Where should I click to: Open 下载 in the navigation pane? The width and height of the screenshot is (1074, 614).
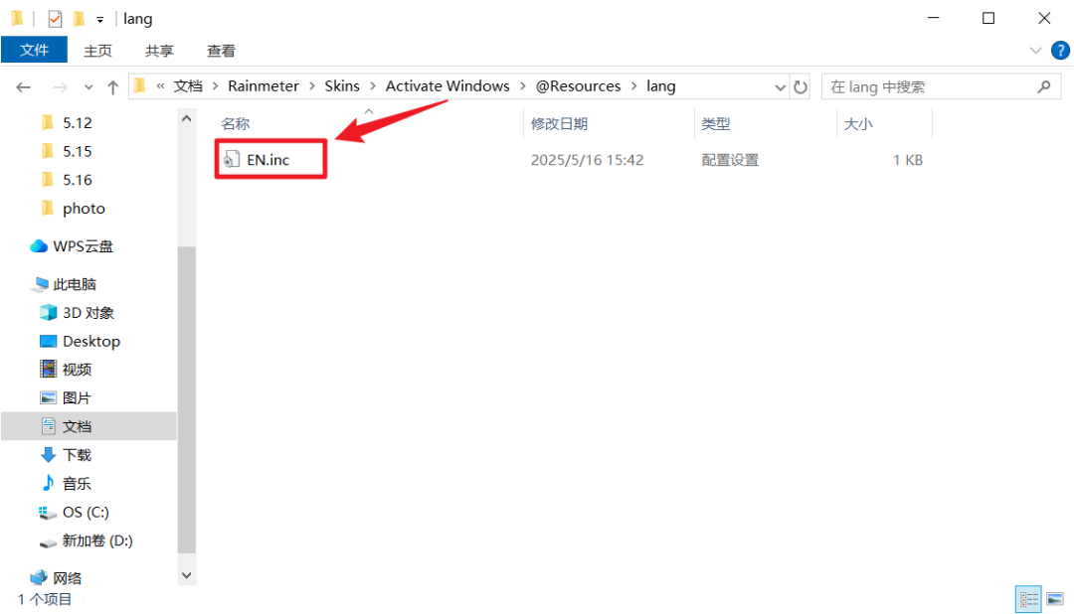point(77,455)
